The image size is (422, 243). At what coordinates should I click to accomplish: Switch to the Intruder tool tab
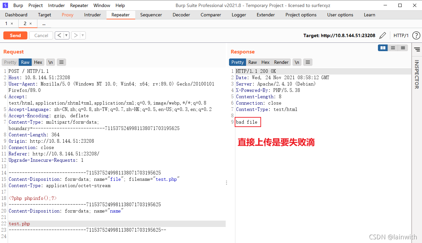(92, 15)
